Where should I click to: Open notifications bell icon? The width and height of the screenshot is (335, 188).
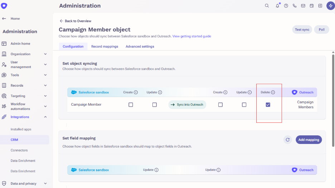click(277, 6)
